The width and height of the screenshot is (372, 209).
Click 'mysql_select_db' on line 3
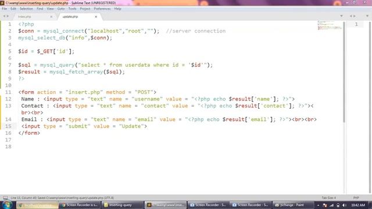click(42, 38)
